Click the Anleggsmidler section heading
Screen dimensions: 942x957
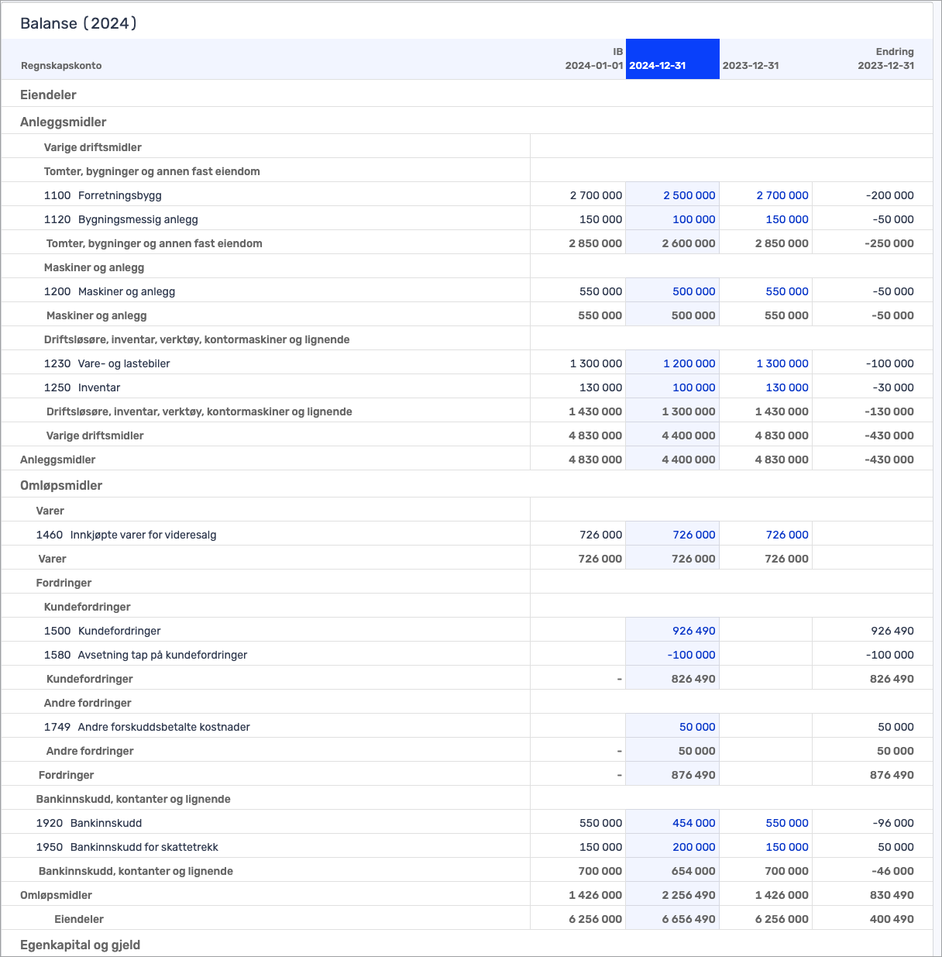63,122
